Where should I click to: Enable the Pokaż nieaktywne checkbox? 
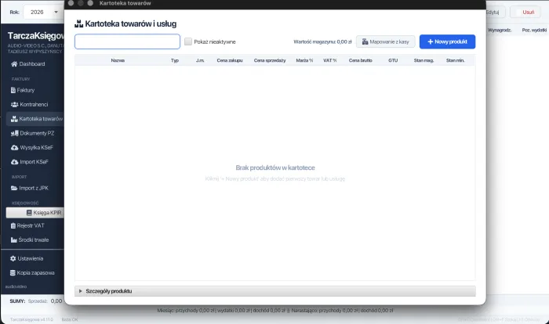click(x=188, y=41)
